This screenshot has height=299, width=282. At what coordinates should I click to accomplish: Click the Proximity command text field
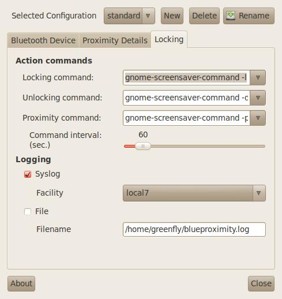[x=186, y=118]
